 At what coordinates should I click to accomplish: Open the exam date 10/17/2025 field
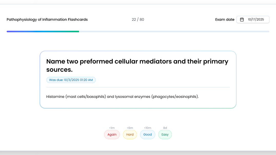(255, 19)
